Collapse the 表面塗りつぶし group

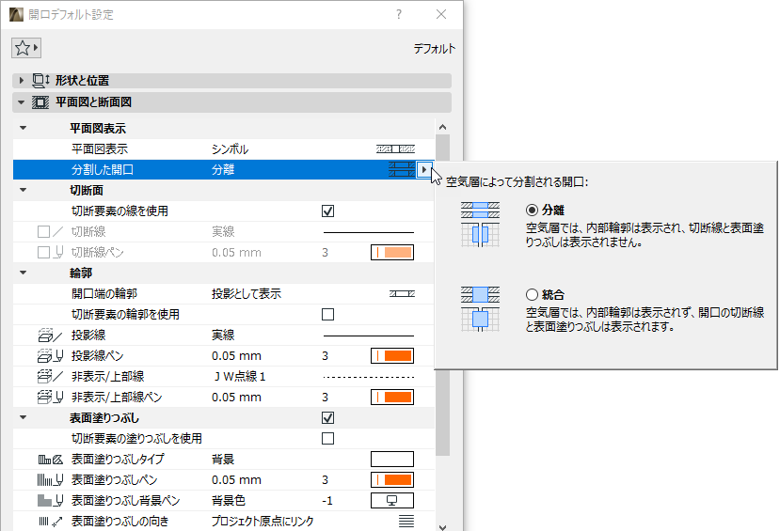point(23,417)
